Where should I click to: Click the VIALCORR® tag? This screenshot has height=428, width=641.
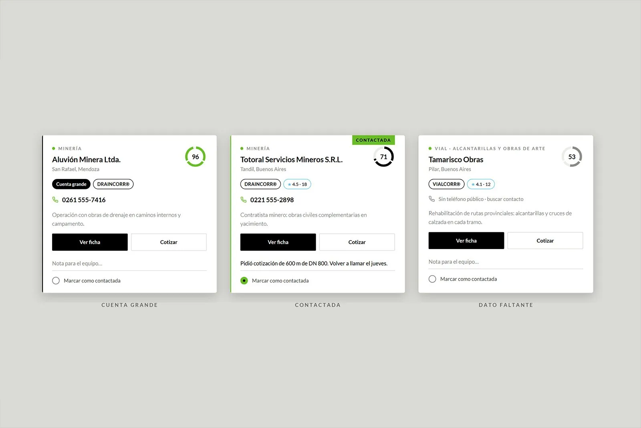447,184
